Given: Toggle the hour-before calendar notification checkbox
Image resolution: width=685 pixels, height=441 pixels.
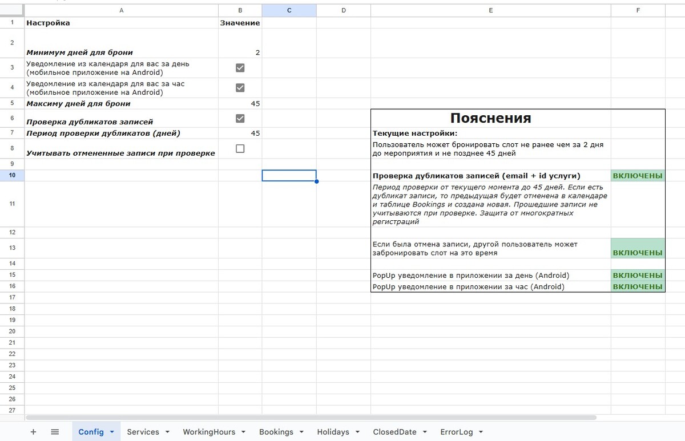Looking at the screenshot, I should pyautogui.click(x=240, y=88).
